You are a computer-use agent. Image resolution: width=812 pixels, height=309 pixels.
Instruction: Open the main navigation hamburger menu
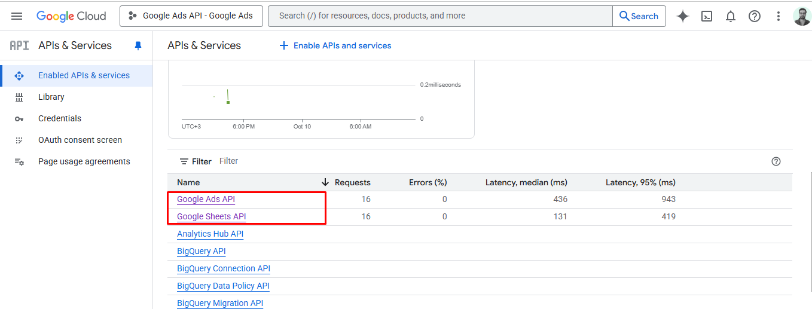[17, 16]
